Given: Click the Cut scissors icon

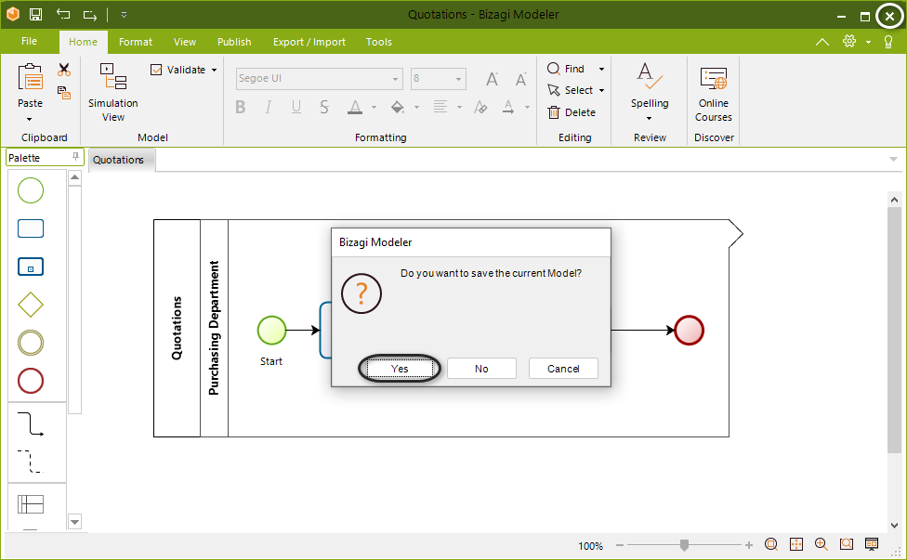Looking at the screenshot, I should tap(64, 70).
